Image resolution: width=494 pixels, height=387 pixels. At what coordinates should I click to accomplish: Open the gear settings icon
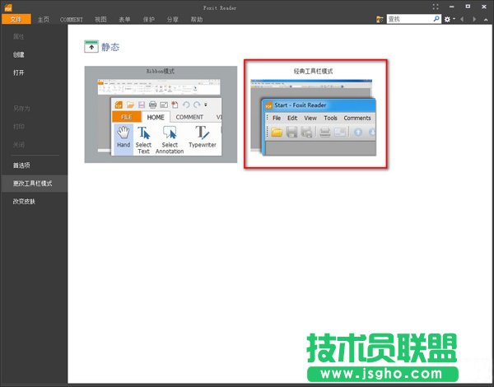447,20
